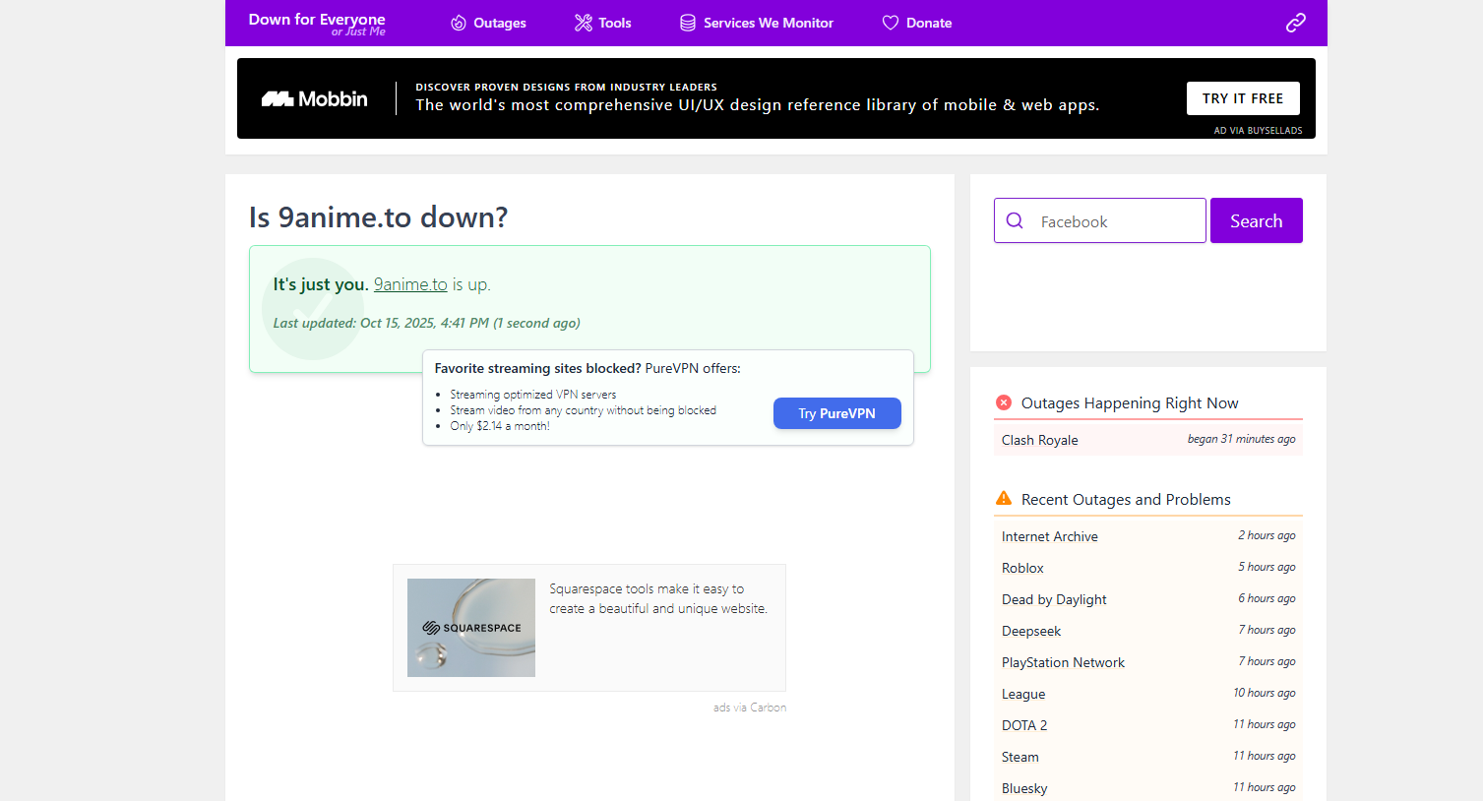Click the Mobbin logo in banner
1483x801 pixels.
(x=315, y=98)
